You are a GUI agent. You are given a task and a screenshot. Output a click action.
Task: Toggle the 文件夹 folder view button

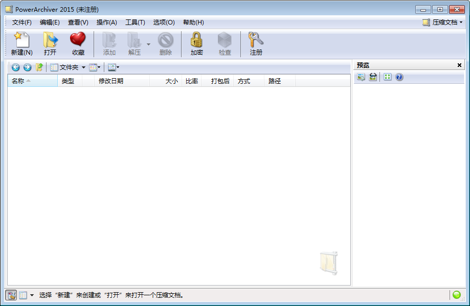click(64, 67)
